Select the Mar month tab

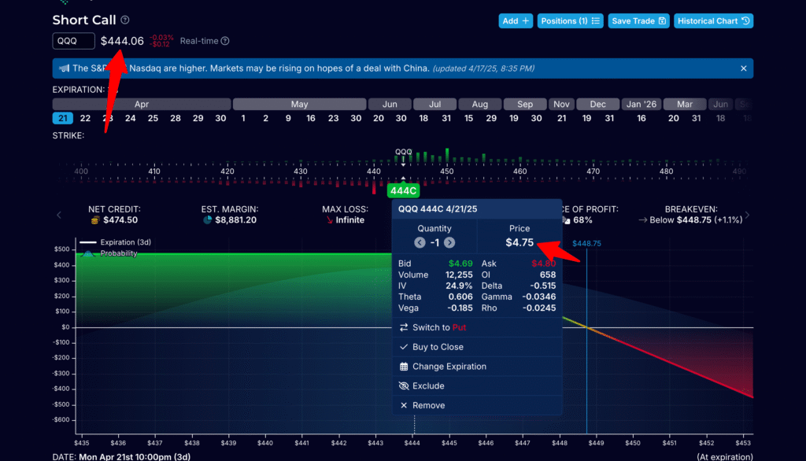tap(685, 105)
